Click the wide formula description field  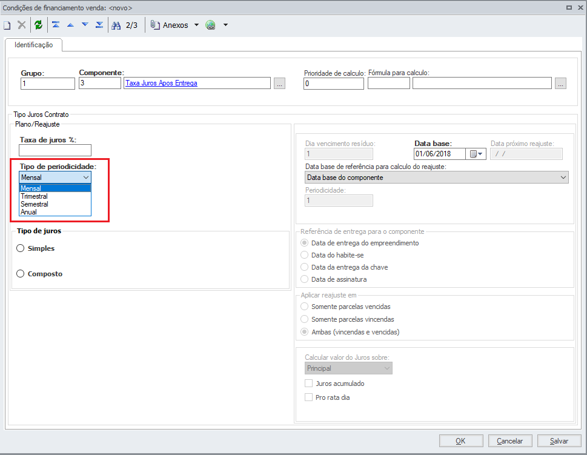click(x=482, y=83)
